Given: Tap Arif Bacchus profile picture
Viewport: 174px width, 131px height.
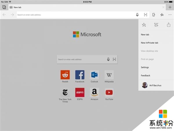Looking at the screenshot, I should (x=145, y=85).
